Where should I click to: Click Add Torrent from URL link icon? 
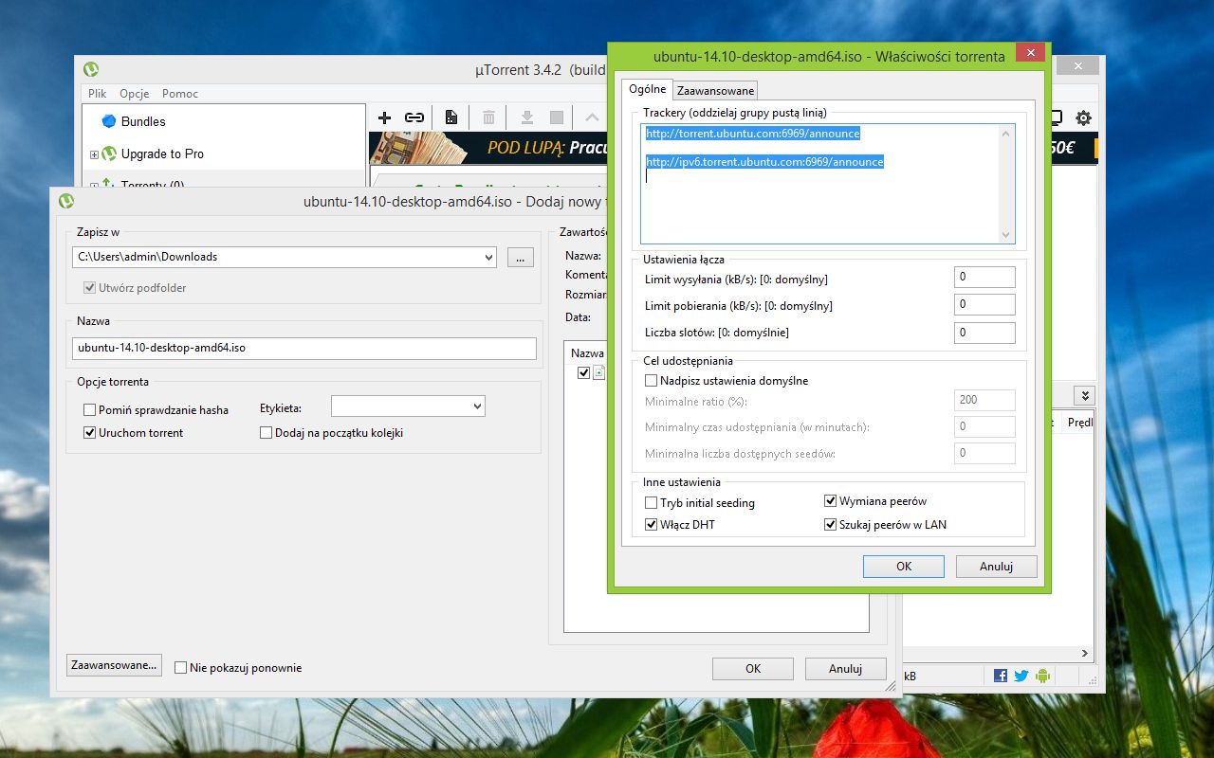tap(414, 117)
